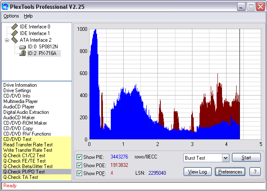The image size is (267, 191).
Task: Click the rows/8ECC unit label
Action: [146, 157]
